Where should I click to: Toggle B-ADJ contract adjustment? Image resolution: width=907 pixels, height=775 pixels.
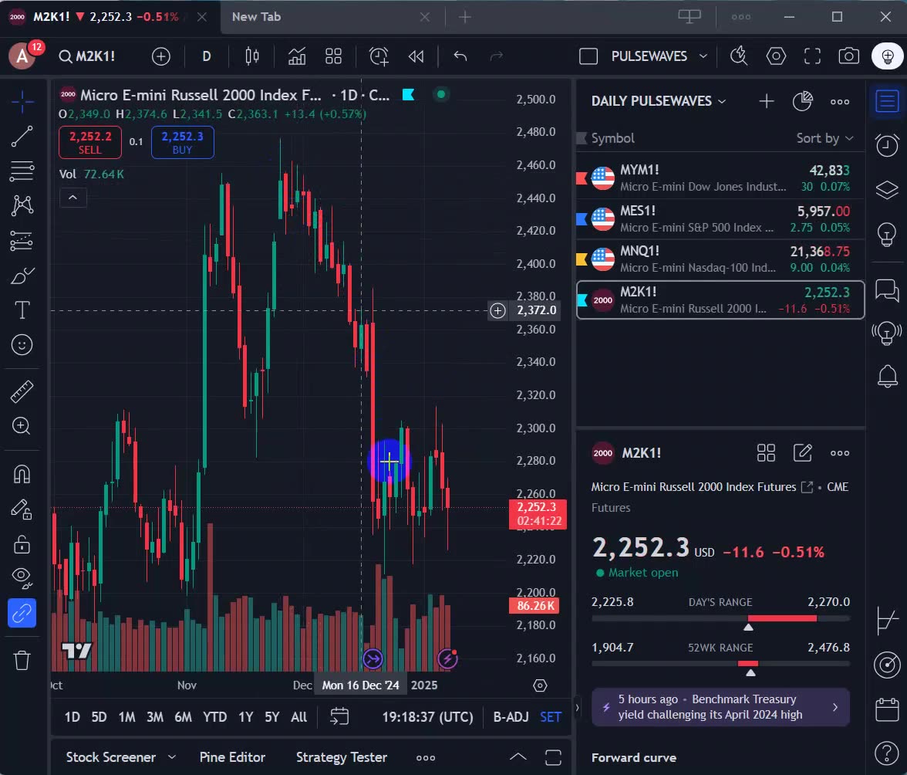(511, 717)
